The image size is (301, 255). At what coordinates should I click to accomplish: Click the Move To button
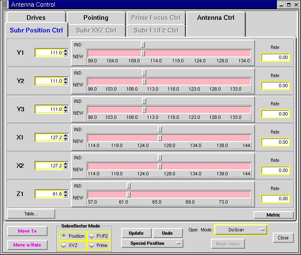coord(27,231)
